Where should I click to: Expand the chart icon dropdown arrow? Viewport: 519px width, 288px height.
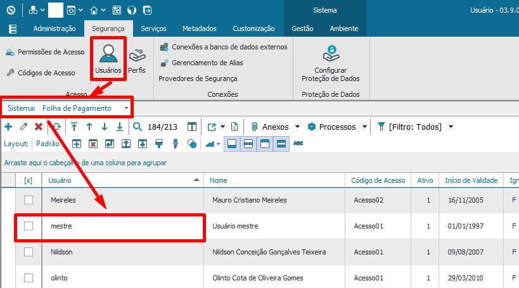point(219,144)
